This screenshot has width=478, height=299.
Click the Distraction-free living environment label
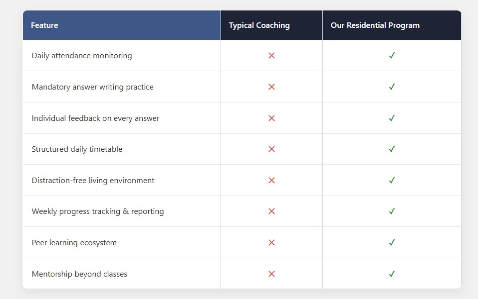pos(93,181)
